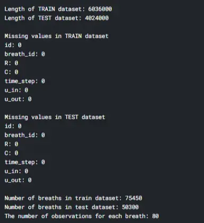Click the 'Length of TEST dataset' line

pos(57,18)
